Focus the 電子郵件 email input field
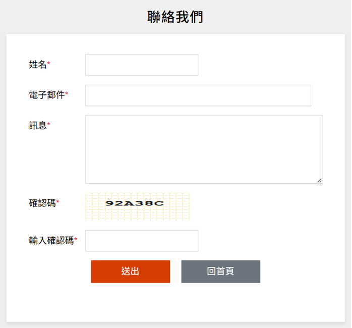This screenshot has height=328, width=352. tap(198, 95)
